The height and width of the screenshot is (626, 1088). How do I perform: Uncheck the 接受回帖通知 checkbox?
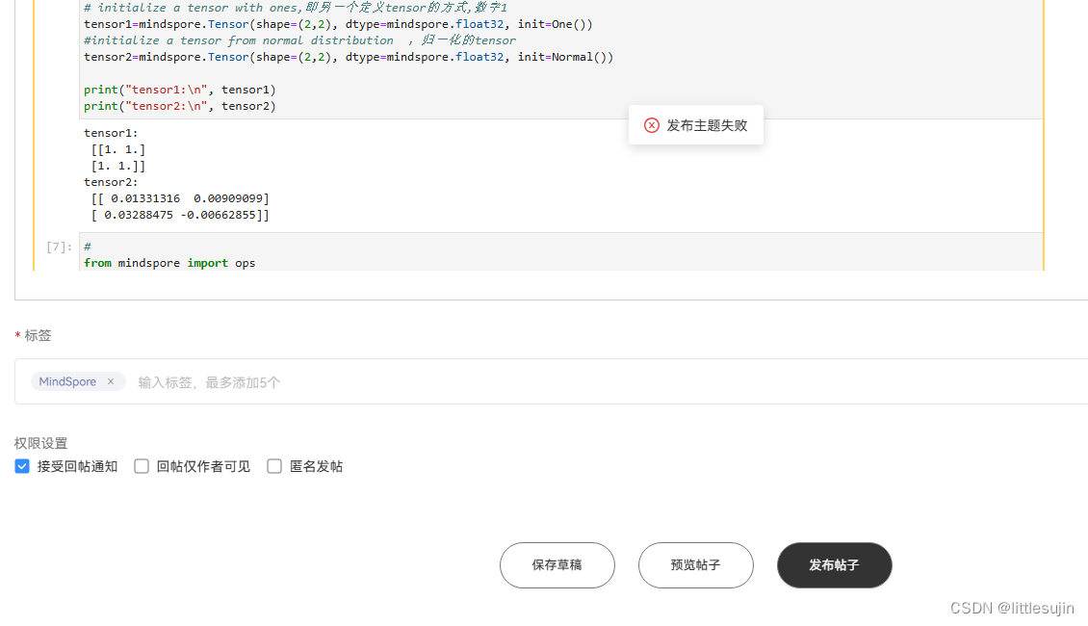click(x=22, y=466)
